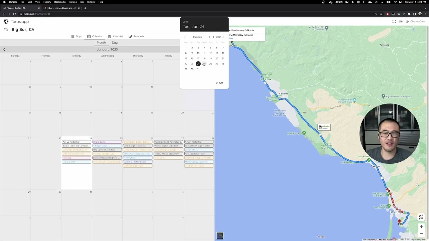Click the 40 min drive time label
Screen dimensions: 429x241
point(324,127)
